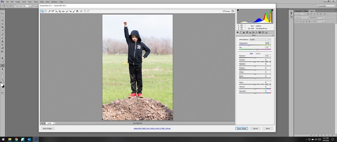The width and height of the screenshot is (337, 142).
Task: Toggle shadow clipping warning in histogram
Action: [x=238, y=10]
